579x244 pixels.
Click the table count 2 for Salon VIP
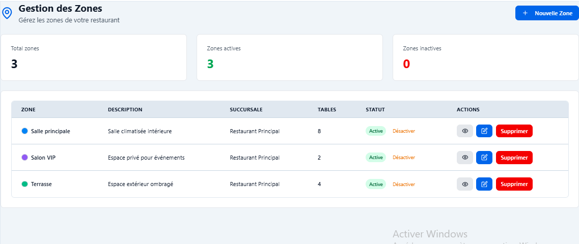pos(319,158)
